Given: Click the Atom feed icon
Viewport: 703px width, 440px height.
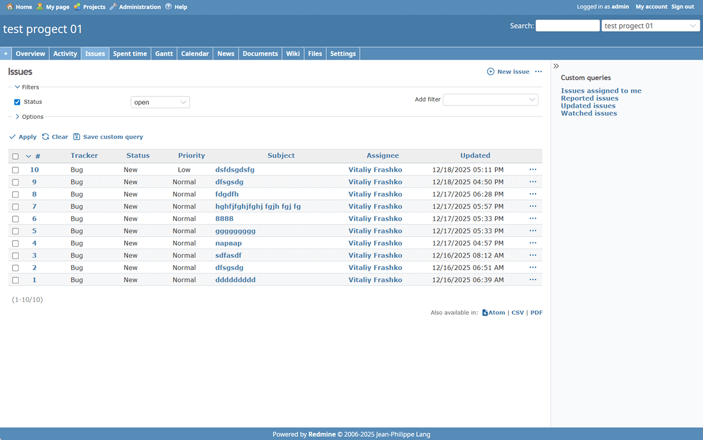Looking at the screenshot, I should tap(485, 312).
